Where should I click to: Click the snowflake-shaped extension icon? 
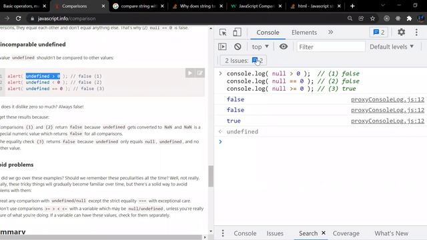point(398,19)
